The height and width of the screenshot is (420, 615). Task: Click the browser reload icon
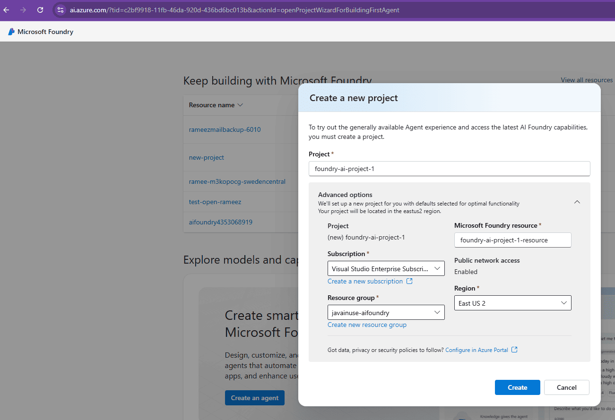point(40,10)
